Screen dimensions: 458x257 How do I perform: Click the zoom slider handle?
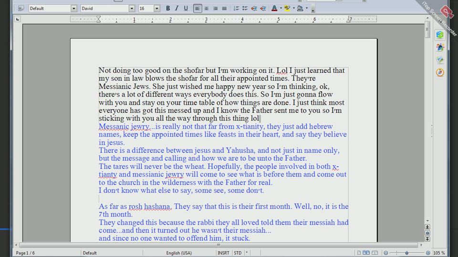[x=406, y=253]
